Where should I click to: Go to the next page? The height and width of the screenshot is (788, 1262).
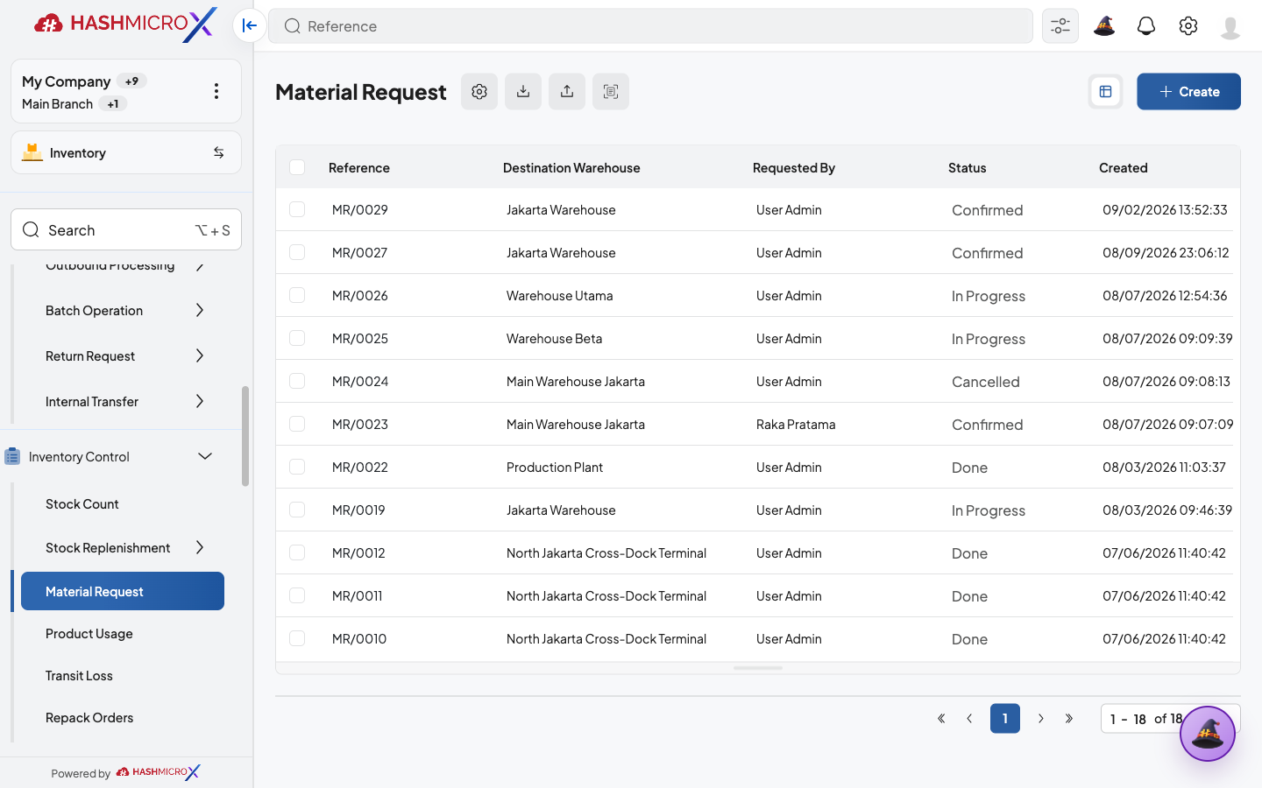click(1041, 718)
